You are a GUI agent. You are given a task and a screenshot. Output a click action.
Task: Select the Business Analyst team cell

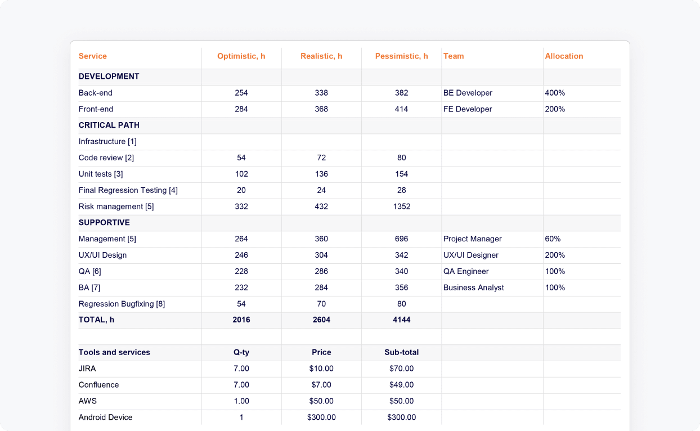point(473,288)
